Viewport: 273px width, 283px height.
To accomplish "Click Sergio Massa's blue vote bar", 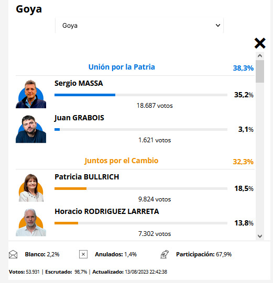I will [85, 95].
